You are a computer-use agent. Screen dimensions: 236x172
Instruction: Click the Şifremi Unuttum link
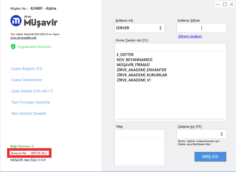[x=190, y=36]
